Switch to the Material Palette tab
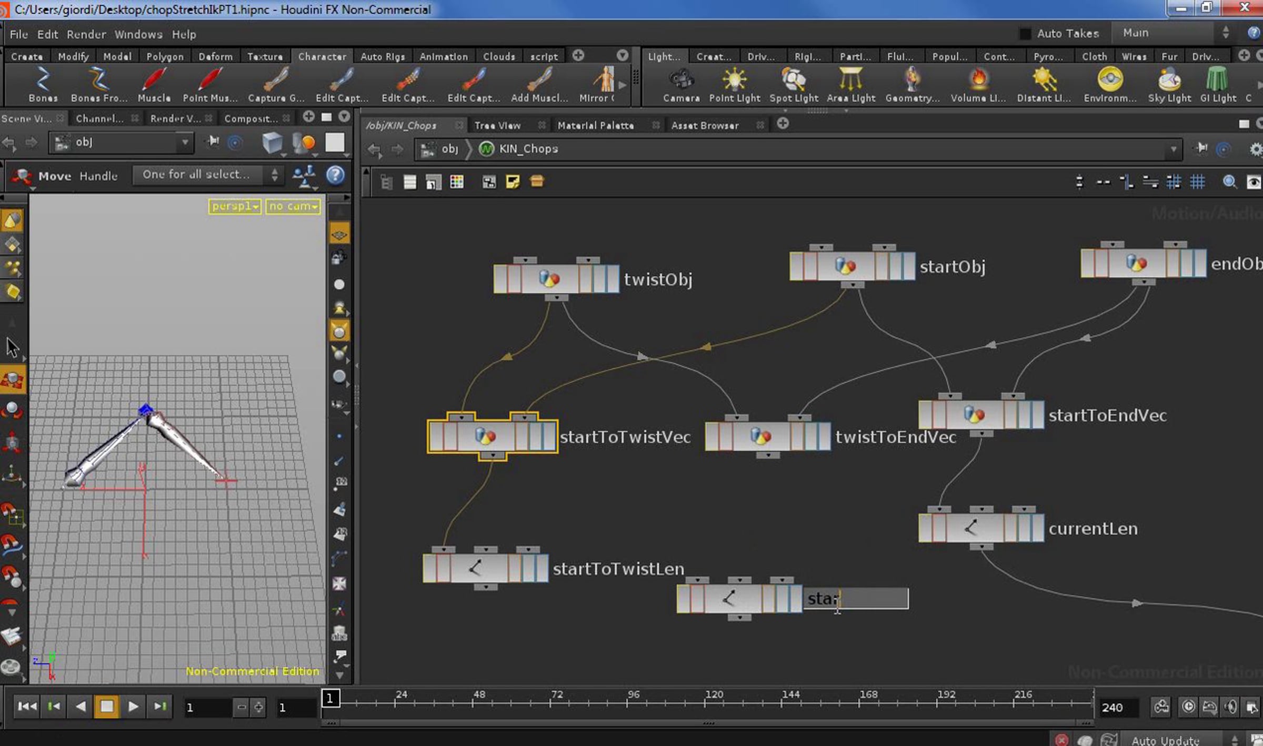Viewport: 1263px width, 746px height. 596,125
